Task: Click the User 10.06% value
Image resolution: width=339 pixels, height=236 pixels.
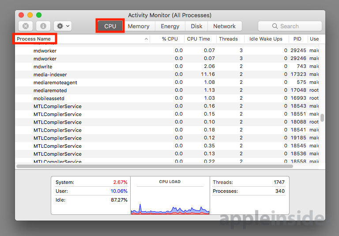Action: (x=119, y=191)
